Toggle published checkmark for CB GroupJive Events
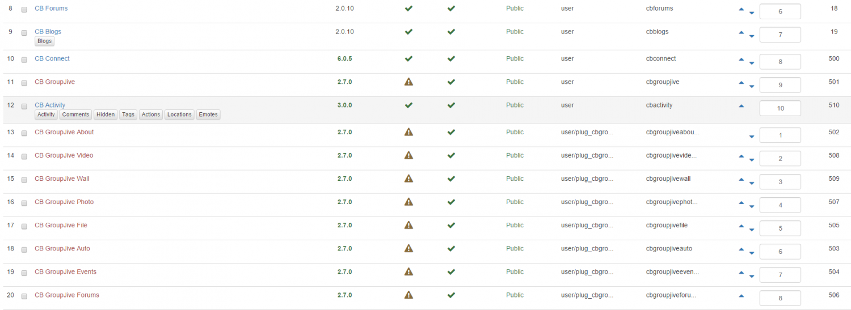The image size is (851, 310). pos(451,271)
